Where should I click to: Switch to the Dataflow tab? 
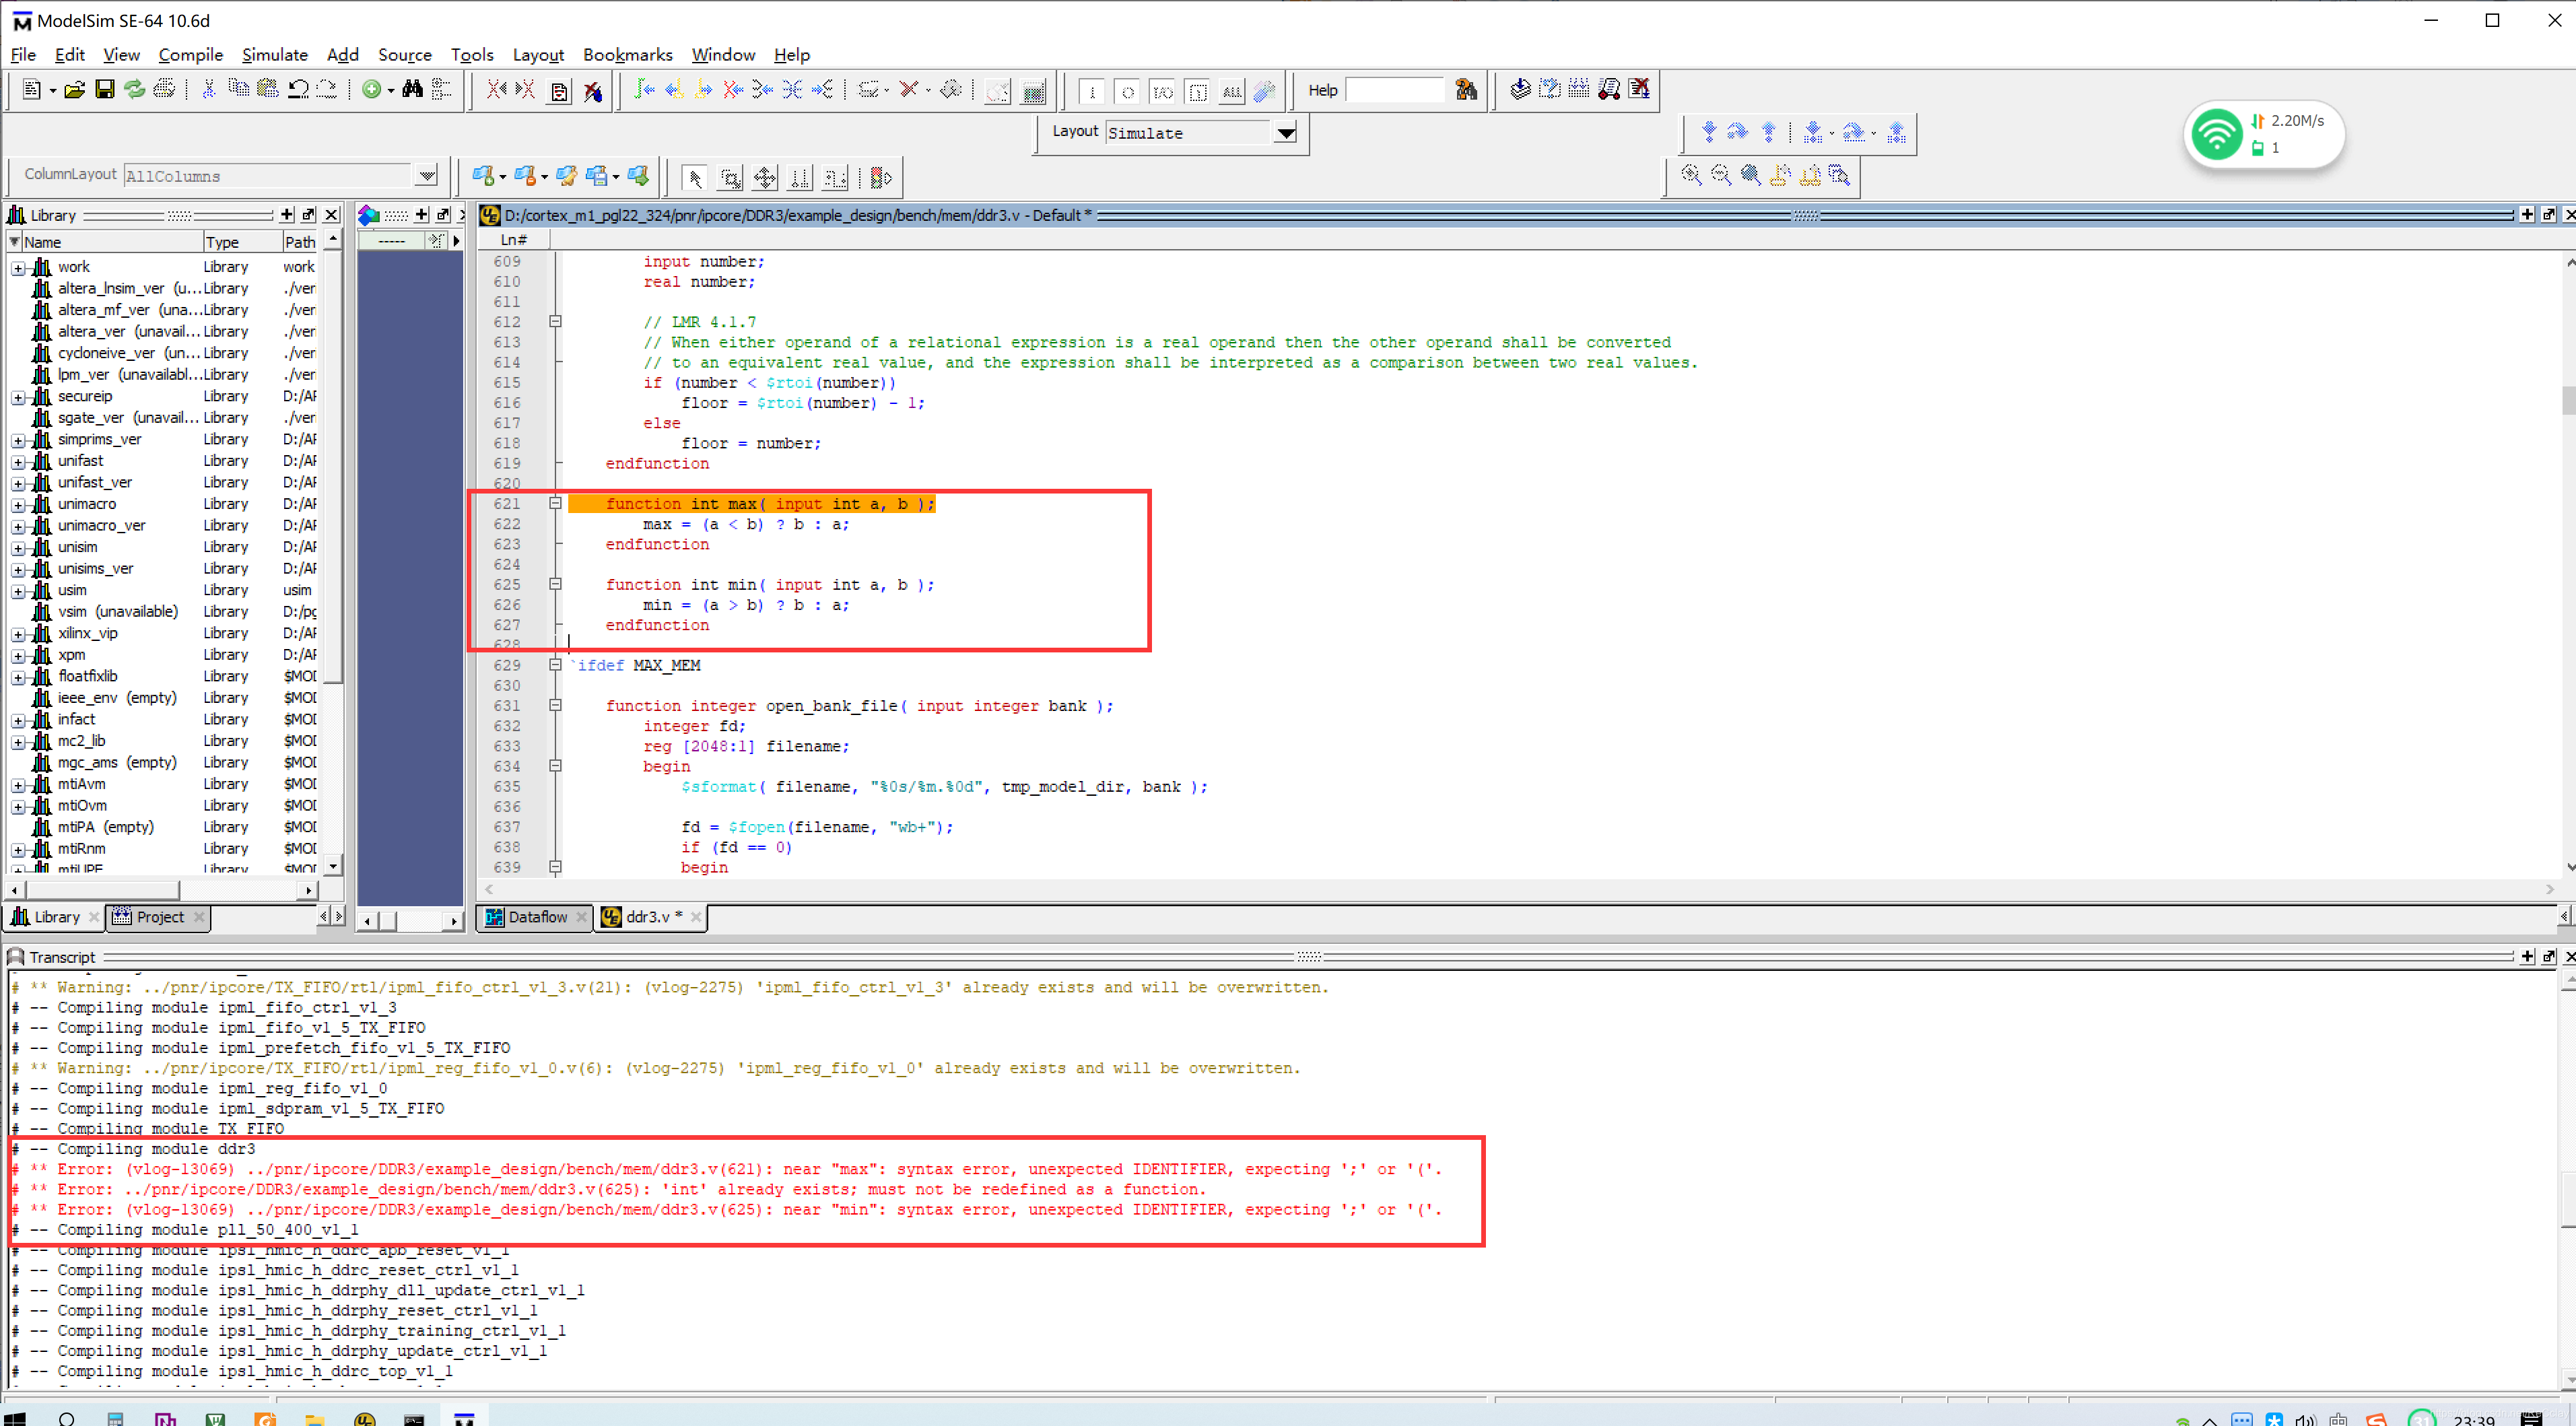click(x=536, y=917)
